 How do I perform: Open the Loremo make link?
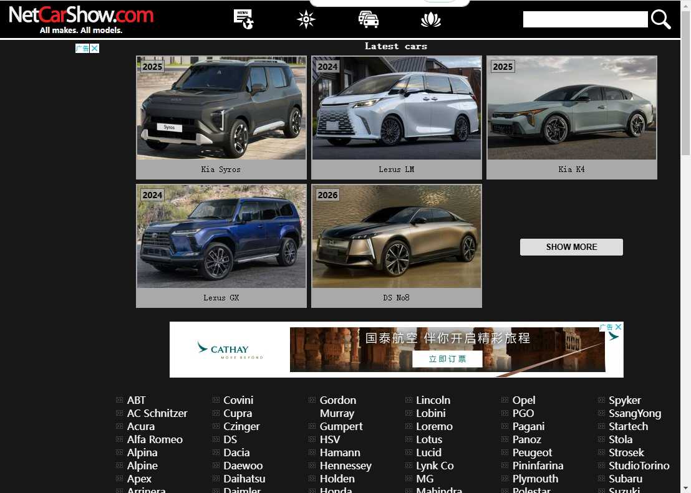coord(434,426)
